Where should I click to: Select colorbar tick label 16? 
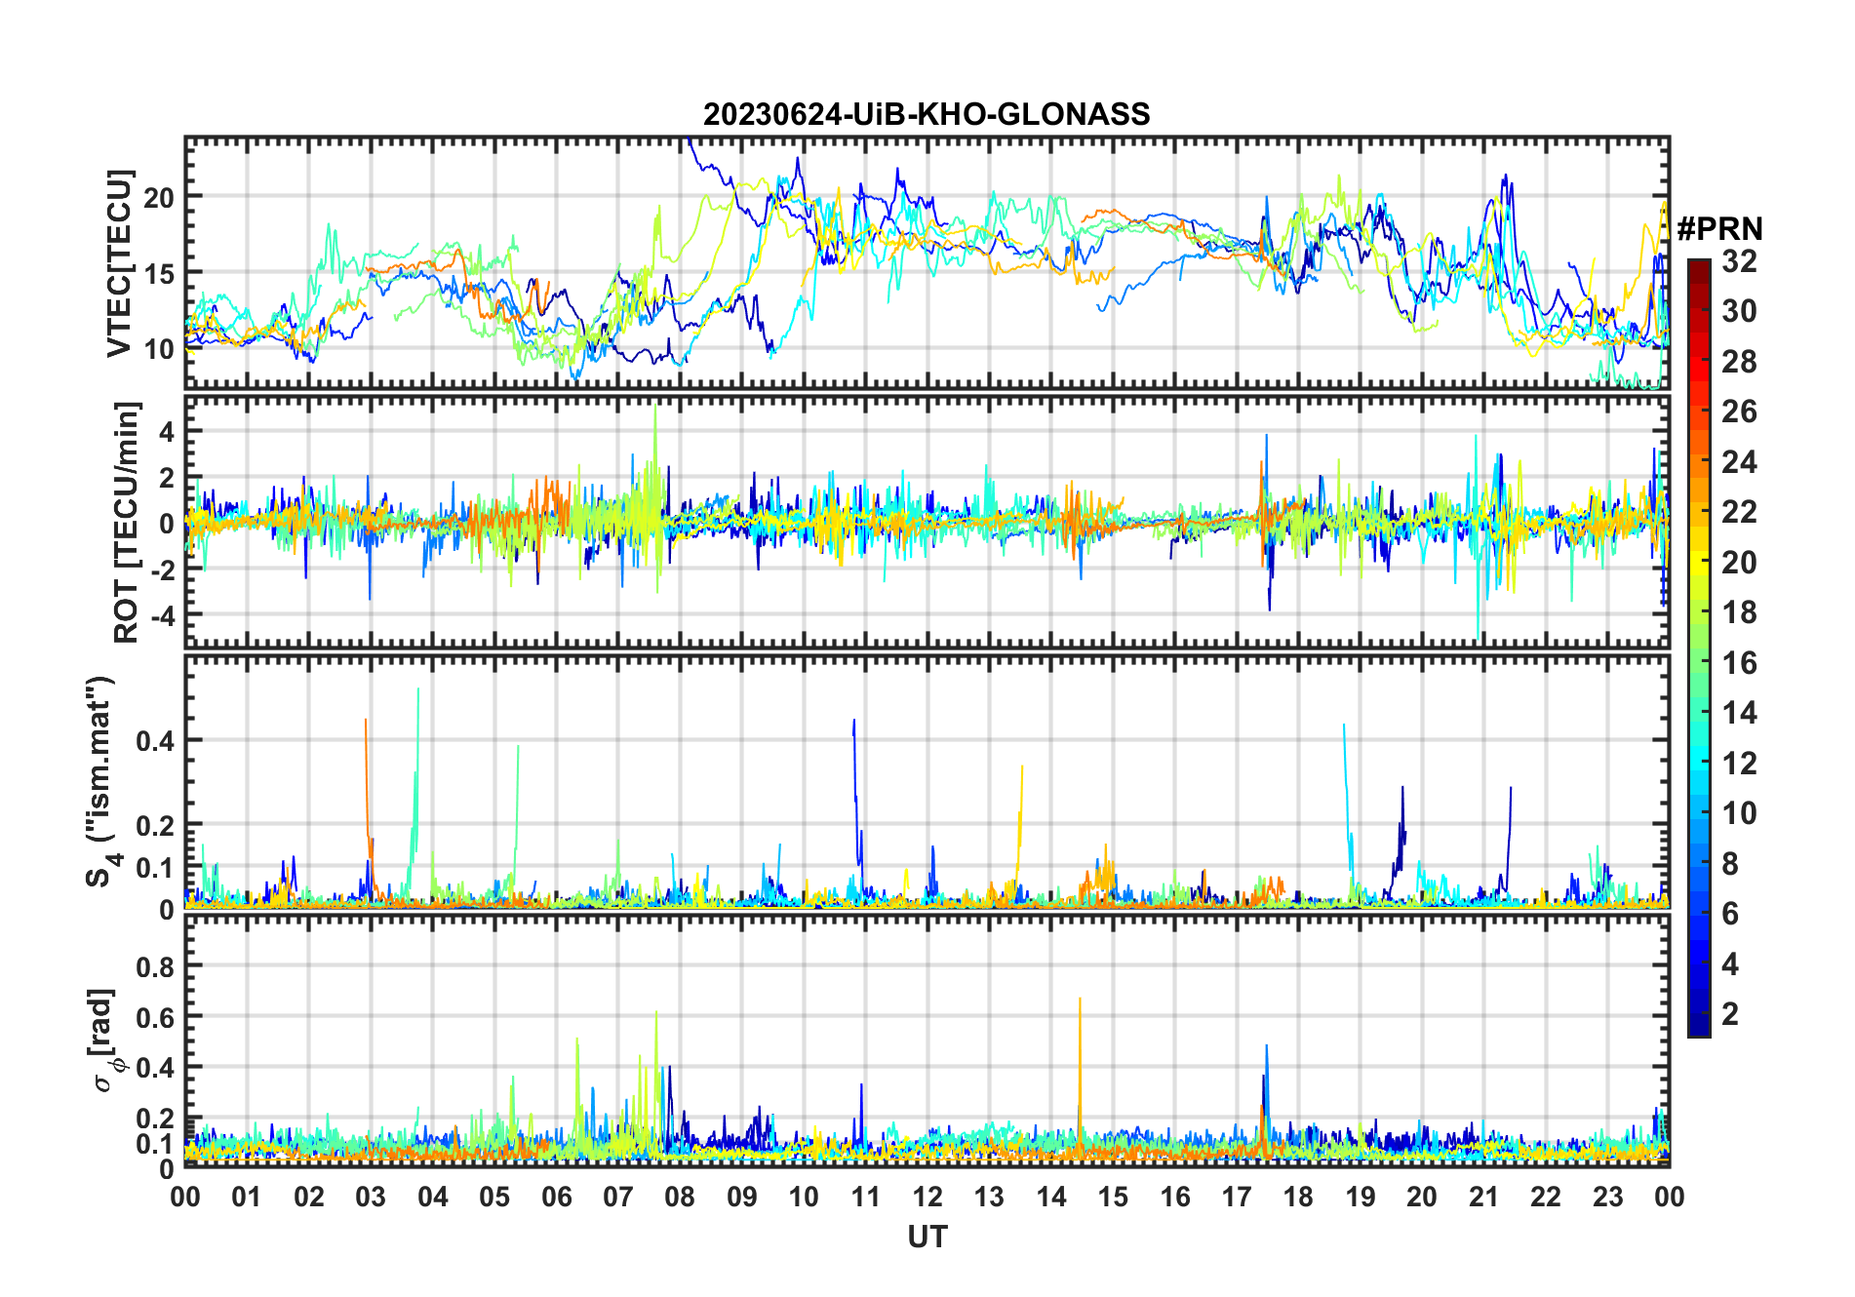[x=1739, y=663]
